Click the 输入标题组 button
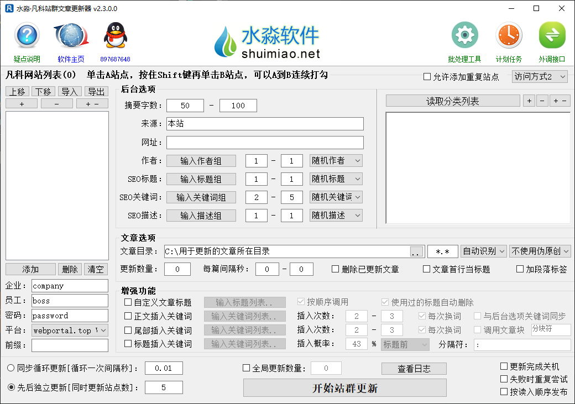 [x=201, y=179]
